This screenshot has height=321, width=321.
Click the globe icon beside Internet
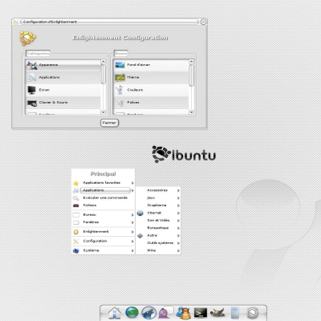click(x=140, y=213)
